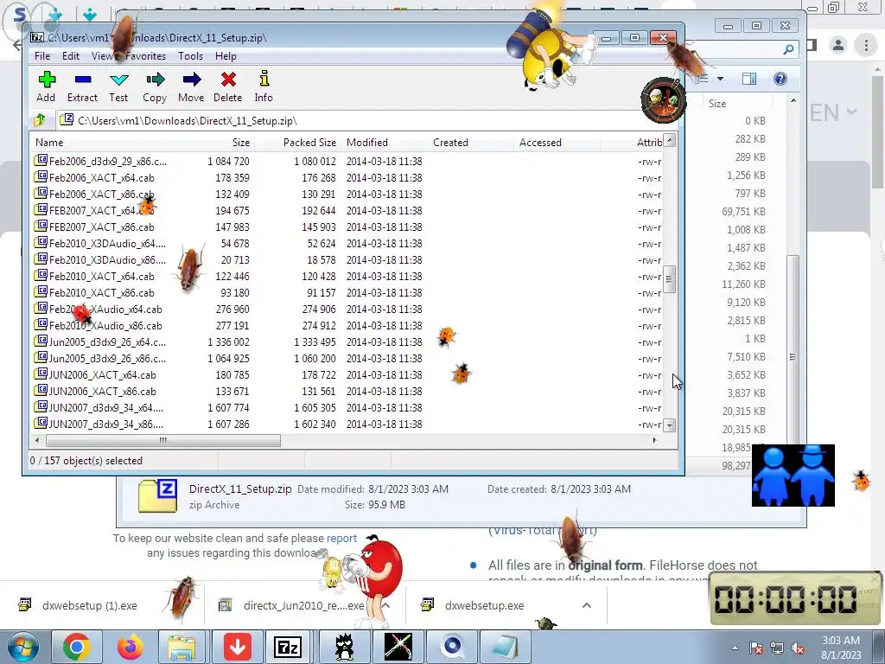The image size is (885, 664).
Task: Select Feb2010_XAudio_x86.cab file
Action: pyautogui.click(x=105, y=326)
